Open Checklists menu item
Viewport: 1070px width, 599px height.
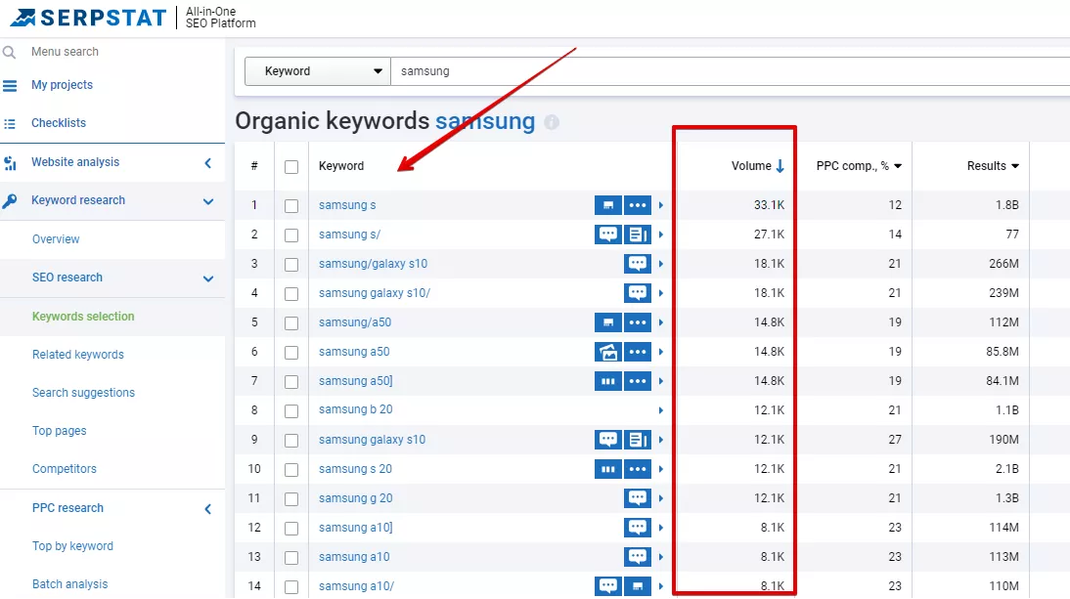pyautogui.click(x=59, y=123)
